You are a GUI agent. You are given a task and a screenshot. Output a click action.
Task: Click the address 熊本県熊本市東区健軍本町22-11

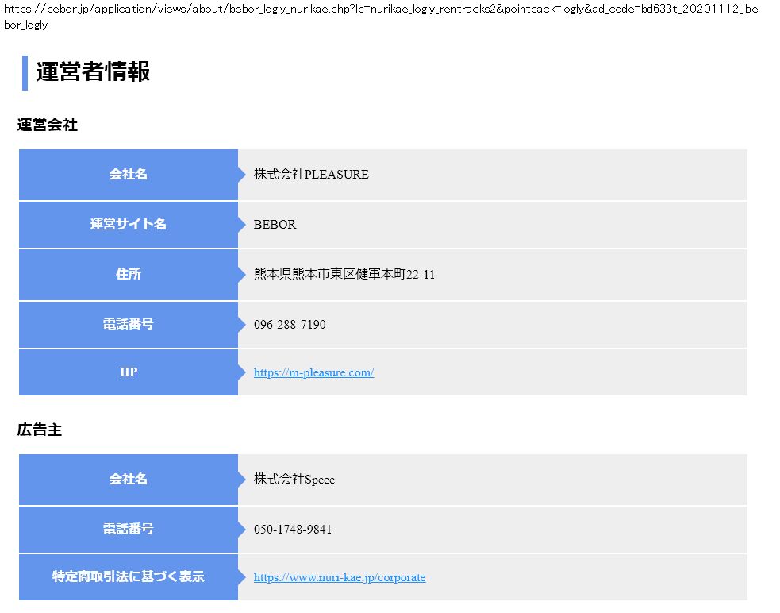(344, 274)
